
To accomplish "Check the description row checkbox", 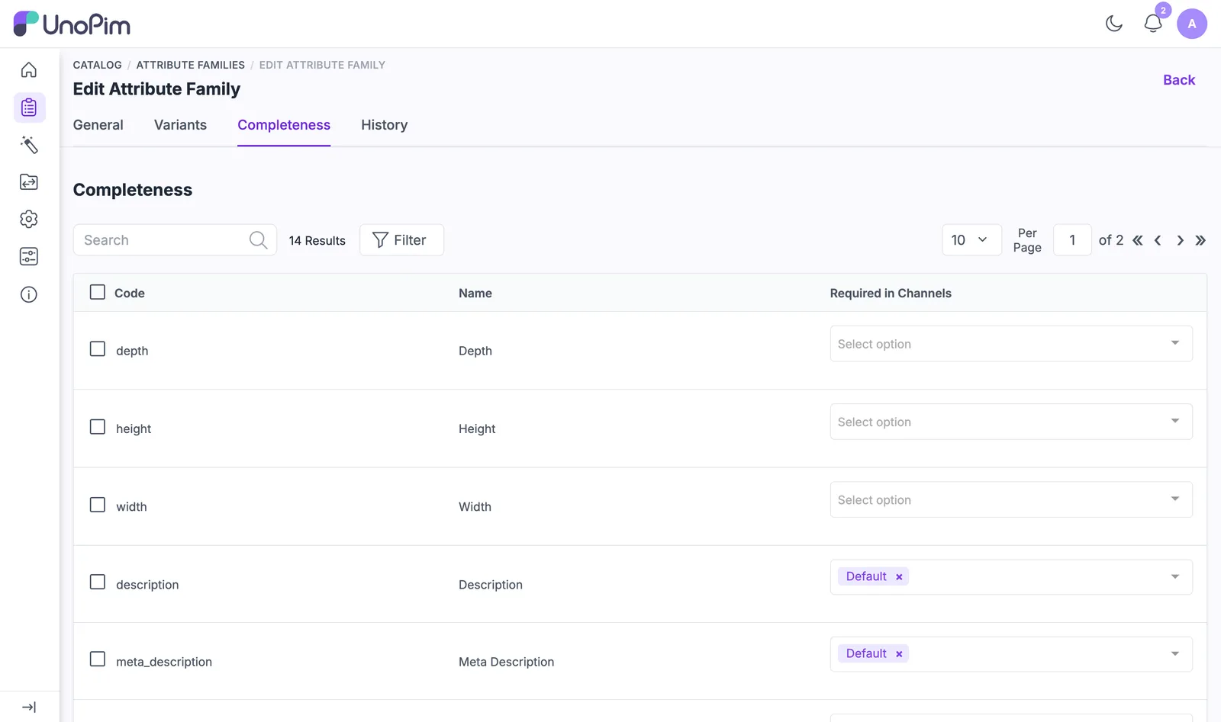I will click(98, 582).
